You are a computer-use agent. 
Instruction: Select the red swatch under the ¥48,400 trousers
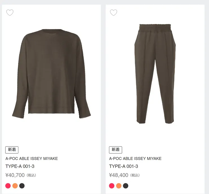tap(112, 186)
